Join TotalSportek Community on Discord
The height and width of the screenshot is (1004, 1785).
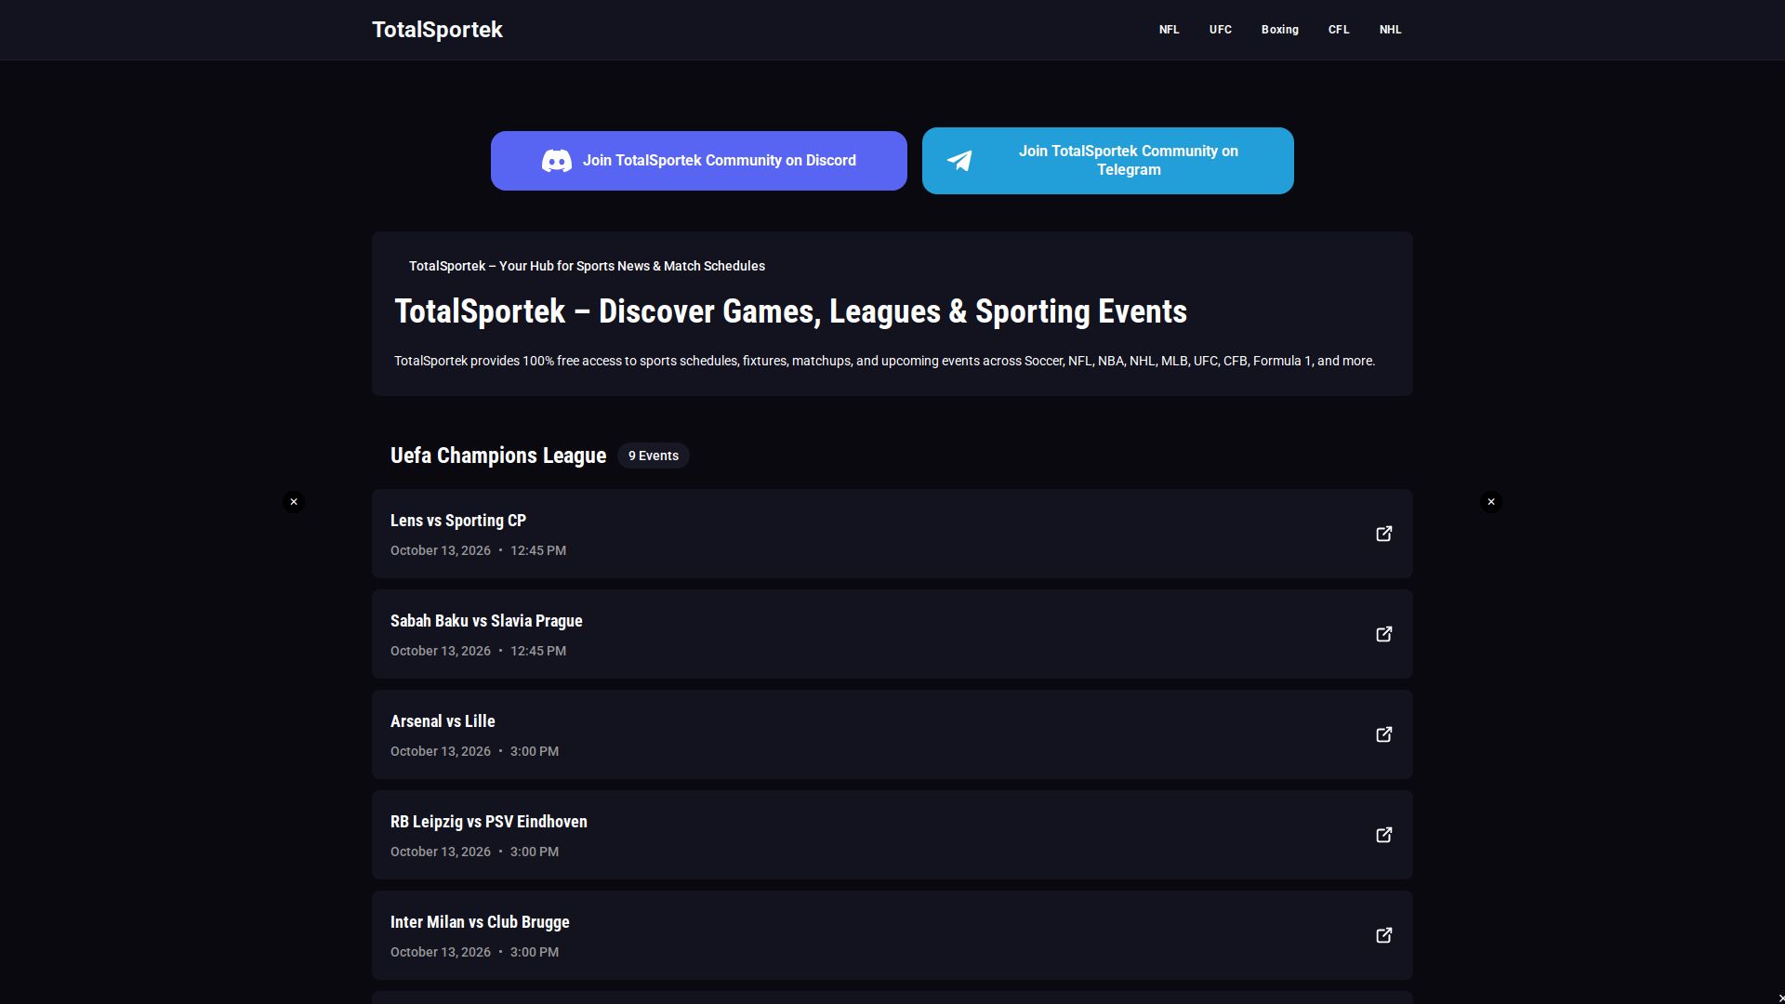click(x=699, y=161)
